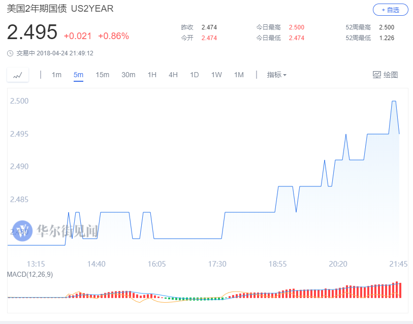This screenshot has width=413, height=324.
Task: Click the 昨收 value 2.474
Action: (209, 27)
